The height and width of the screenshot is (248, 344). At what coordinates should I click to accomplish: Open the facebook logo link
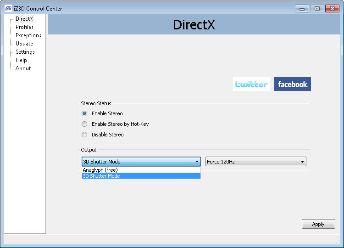293,84
